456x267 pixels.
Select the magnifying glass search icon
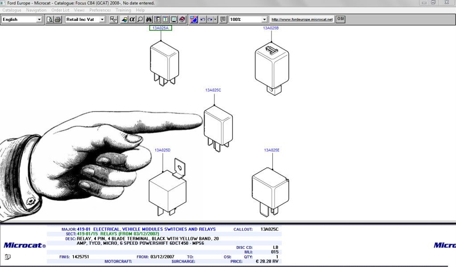point(140,20)
